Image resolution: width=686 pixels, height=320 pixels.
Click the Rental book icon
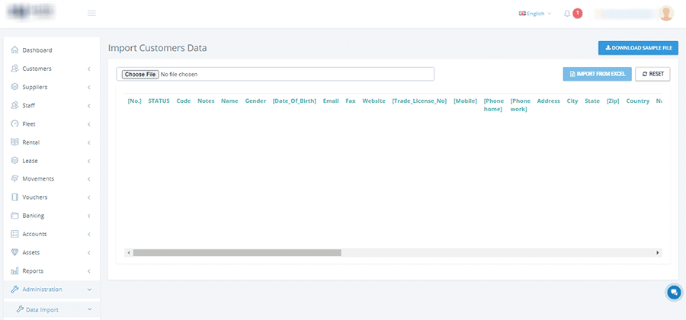pyautogui.click(x=15, y=142)
